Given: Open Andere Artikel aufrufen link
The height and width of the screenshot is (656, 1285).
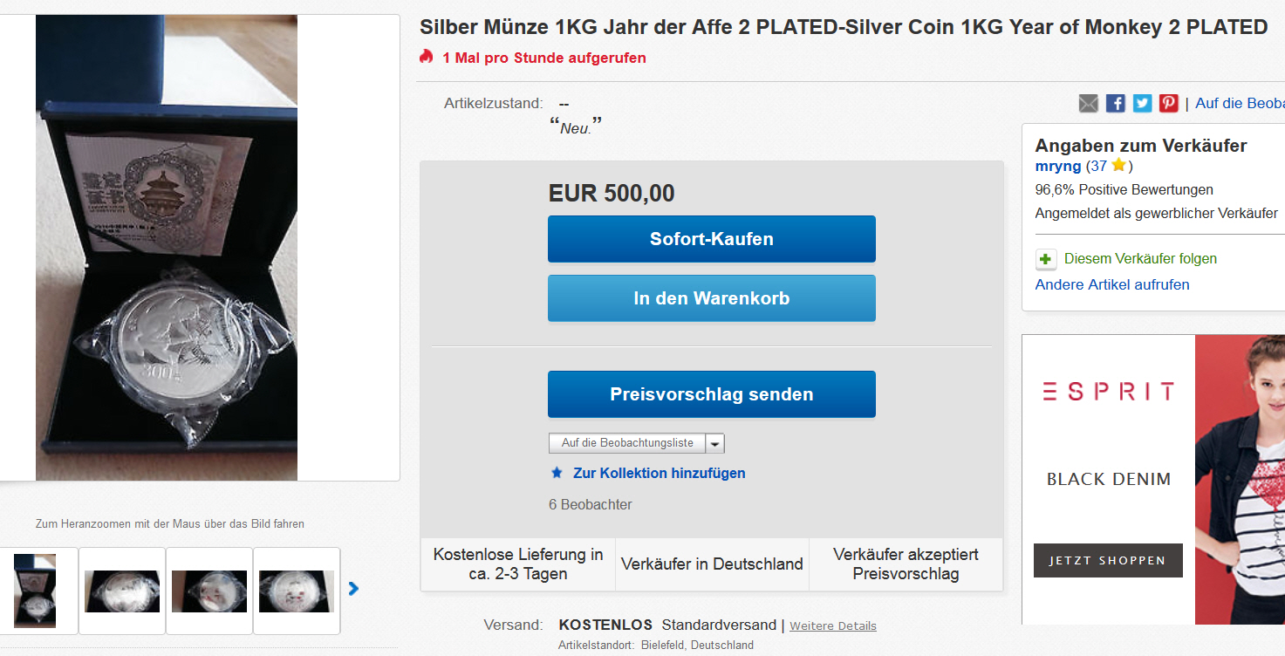Looking at the screenshot, I should click(1111, 284).
